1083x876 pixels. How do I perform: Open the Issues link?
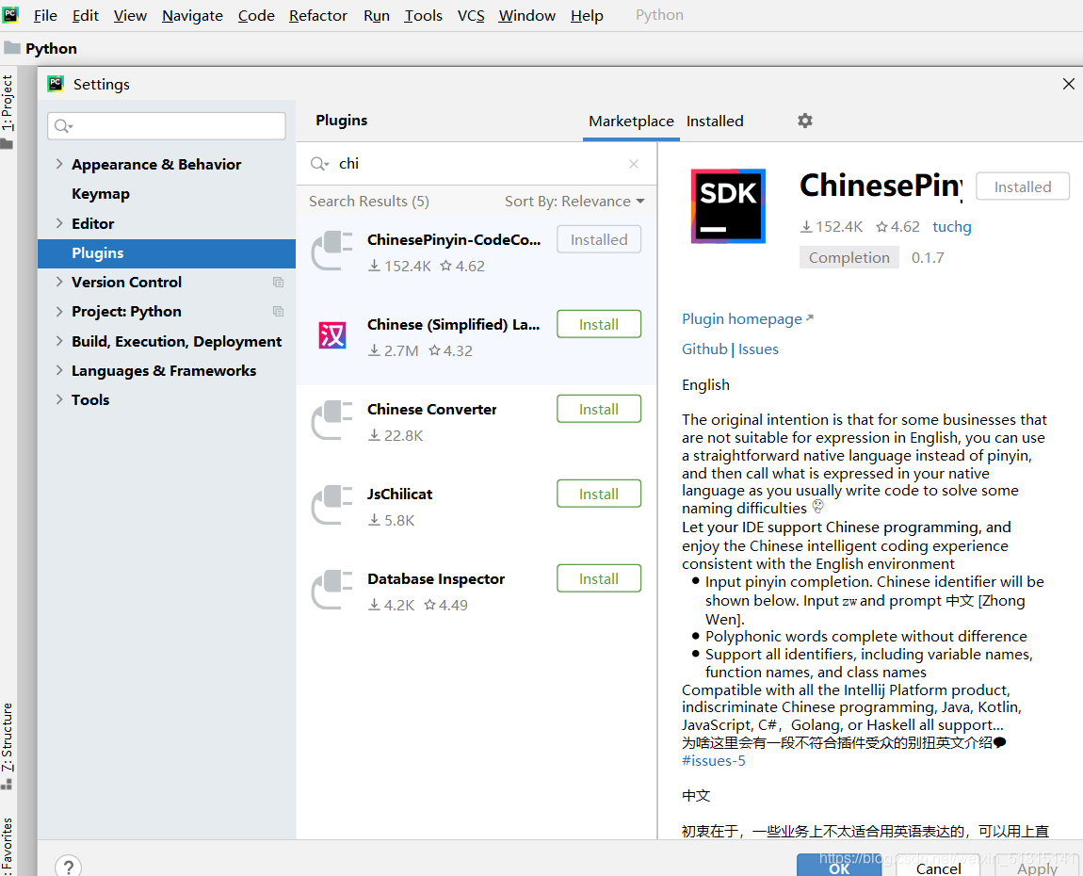coord(758,349)
